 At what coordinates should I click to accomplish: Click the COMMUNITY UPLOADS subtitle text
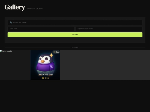coord(35,9)
